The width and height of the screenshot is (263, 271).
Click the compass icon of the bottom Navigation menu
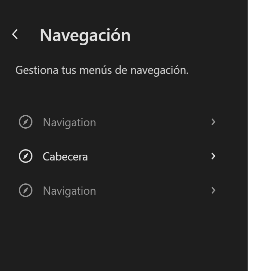click(26, 191)
